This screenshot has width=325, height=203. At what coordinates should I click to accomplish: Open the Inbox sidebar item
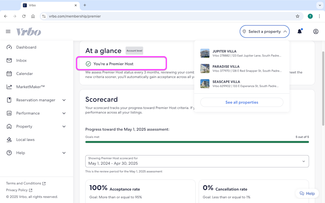point(21,60)
